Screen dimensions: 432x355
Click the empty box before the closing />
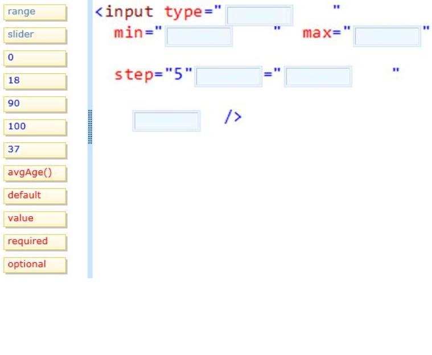coord(166,121)
